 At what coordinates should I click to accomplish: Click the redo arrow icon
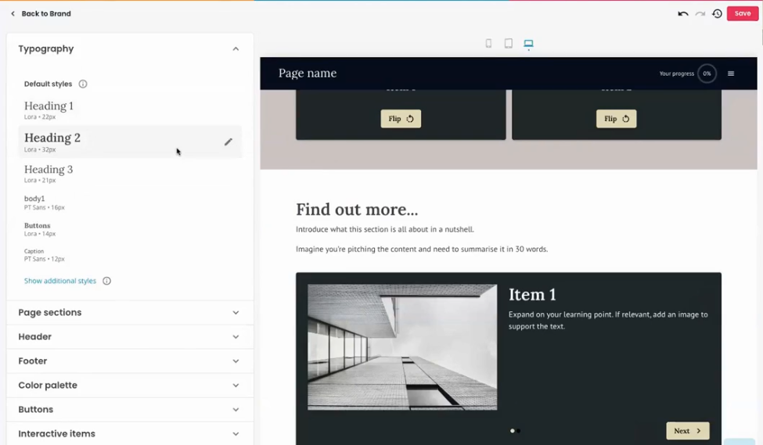(x=700, y=13)
